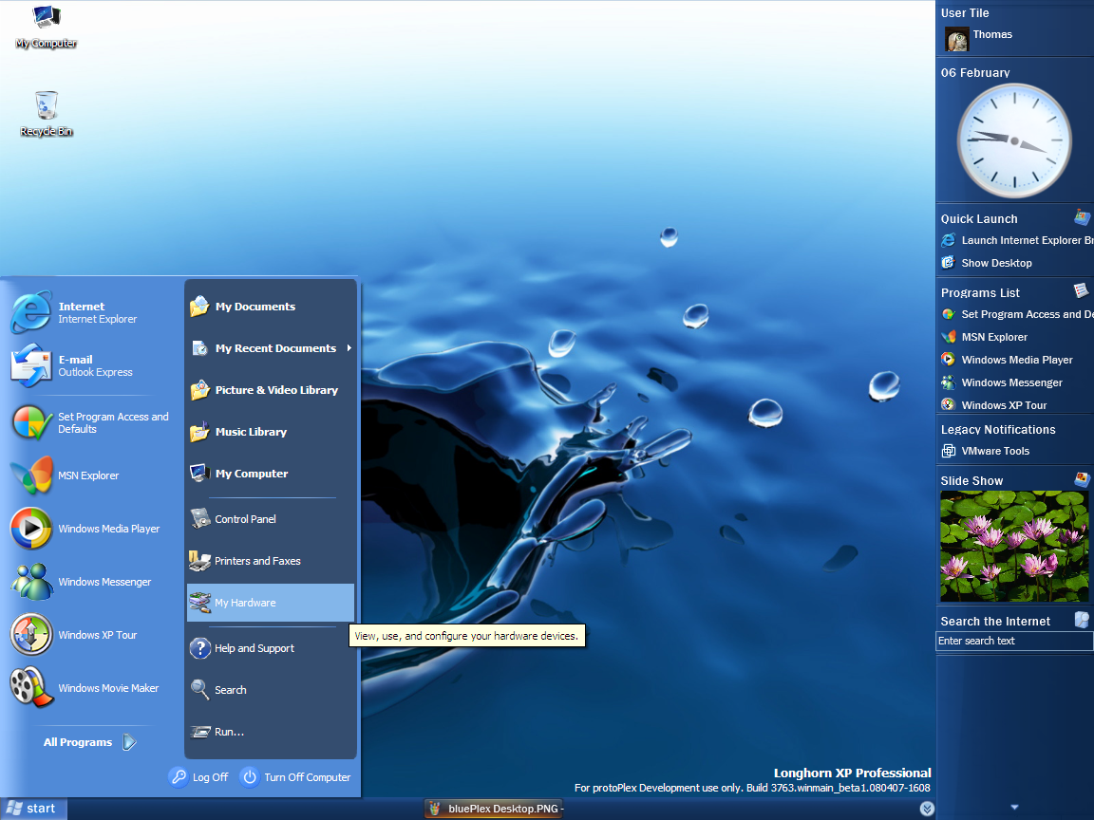
Task: Open Printers and Faxes
Action: 271,561
